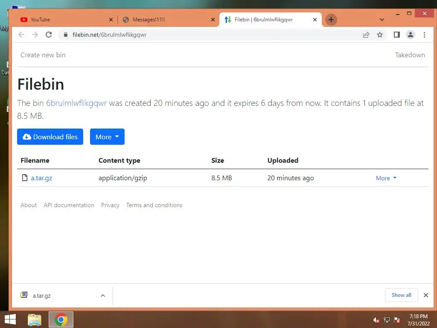Minimize the Chrome window
The image size is (437, 328).
click(398, 13)
